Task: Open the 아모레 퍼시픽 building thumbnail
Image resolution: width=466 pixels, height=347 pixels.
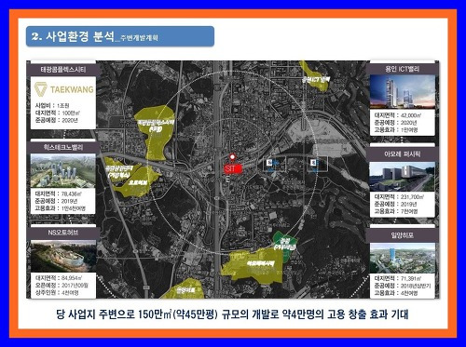Action: (x=402, y=177)
